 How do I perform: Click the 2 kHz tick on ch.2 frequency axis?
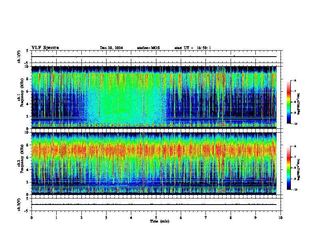point(28,182)
